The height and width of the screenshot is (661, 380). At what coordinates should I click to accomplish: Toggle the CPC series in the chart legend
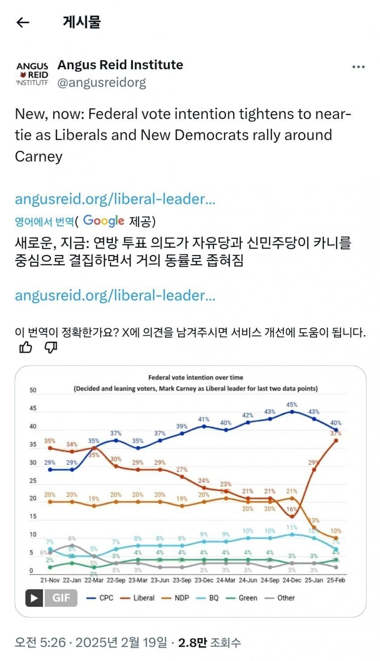click(107, 598)
